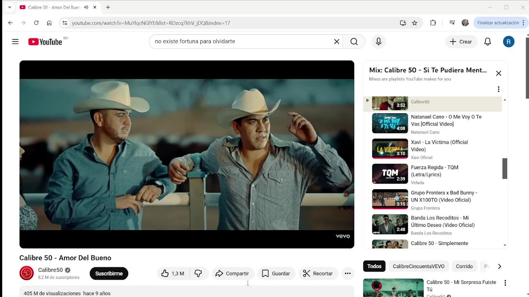The height and width of the screenshot is (297, 529).
Task: Open a new browser tab
Action: point(108,7)
